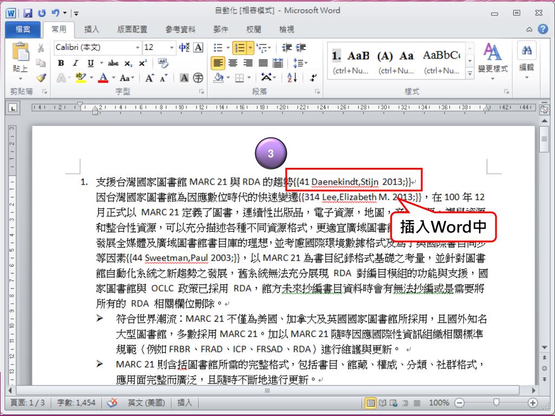This screenshot has width=555, height=416.
Task: Toggle Underline formatting
Action: click(x=91, y=63)
